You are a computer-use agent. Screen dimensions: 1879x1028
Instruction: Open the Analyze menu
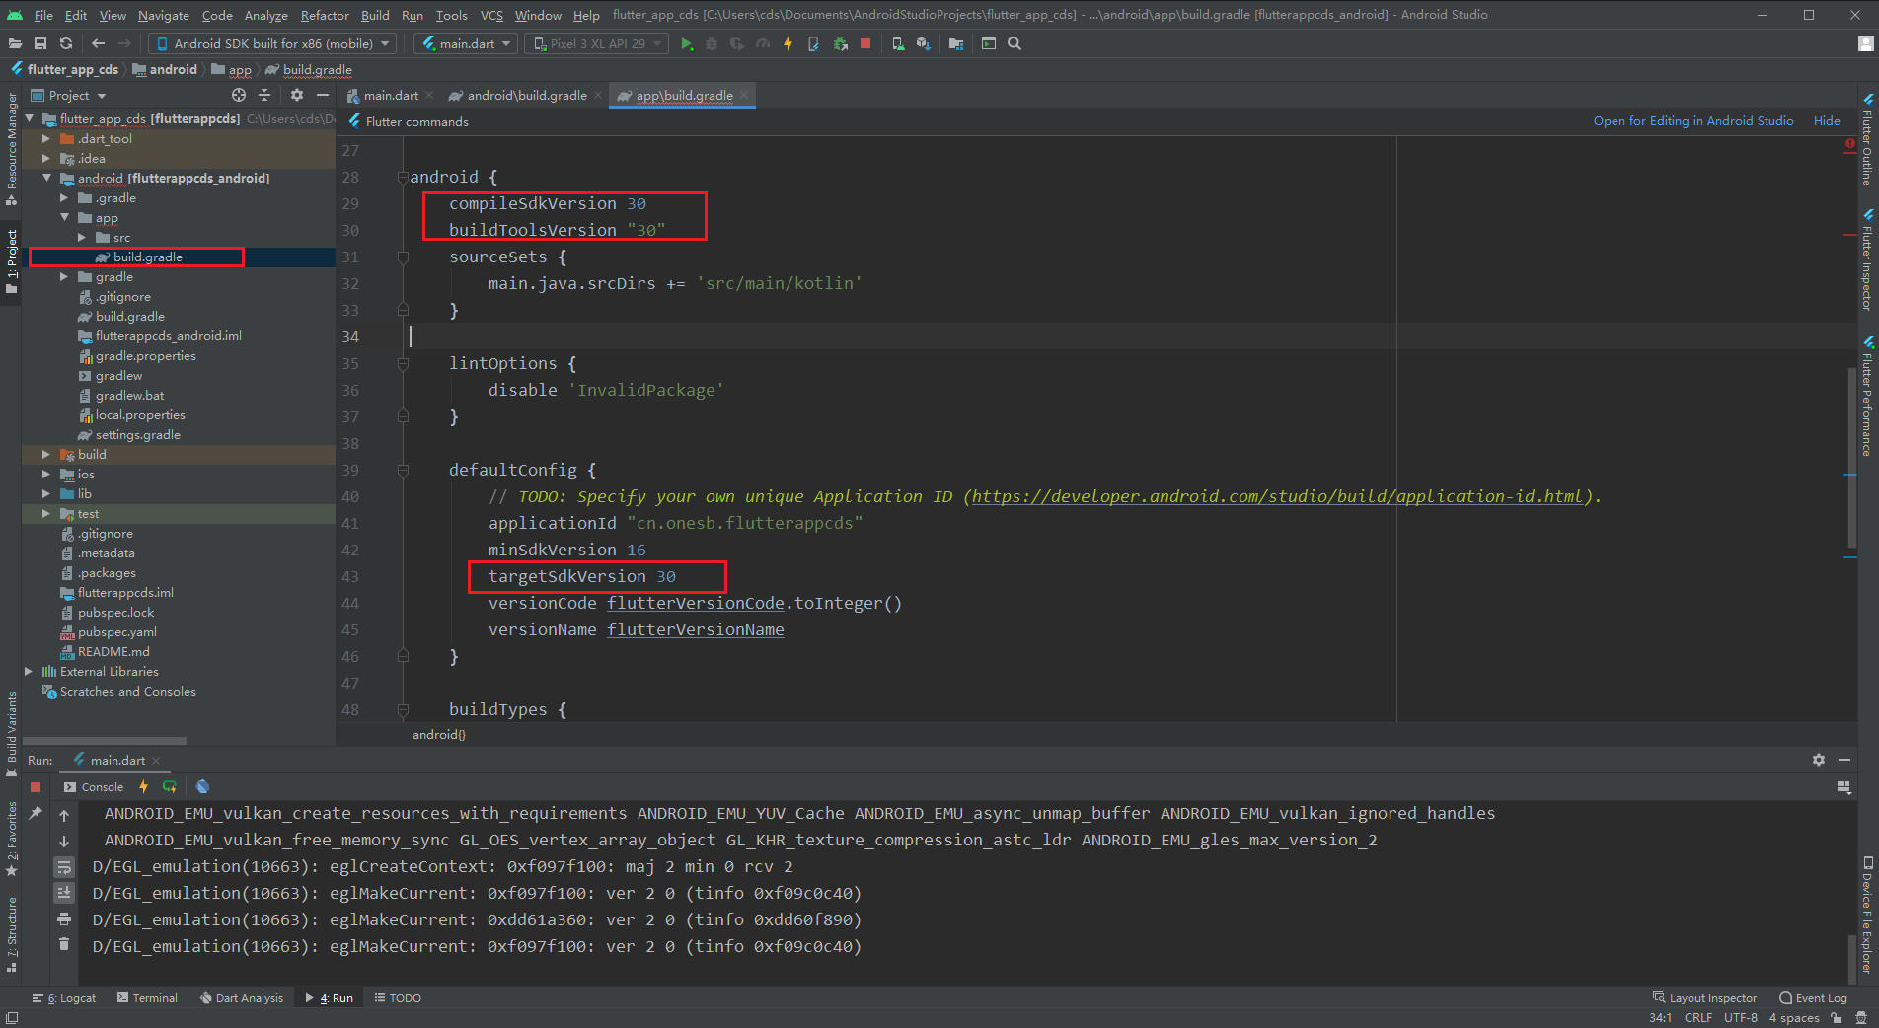pyautogui.click(x=266, y=15)
